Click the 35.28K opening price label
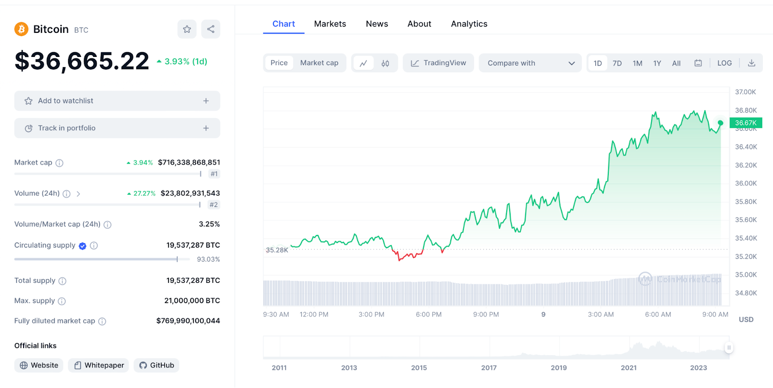 [277, 250]
